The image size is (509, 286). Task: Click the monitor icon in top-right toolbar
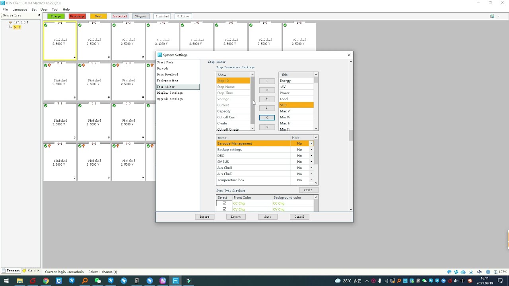[x=492, y=16]
